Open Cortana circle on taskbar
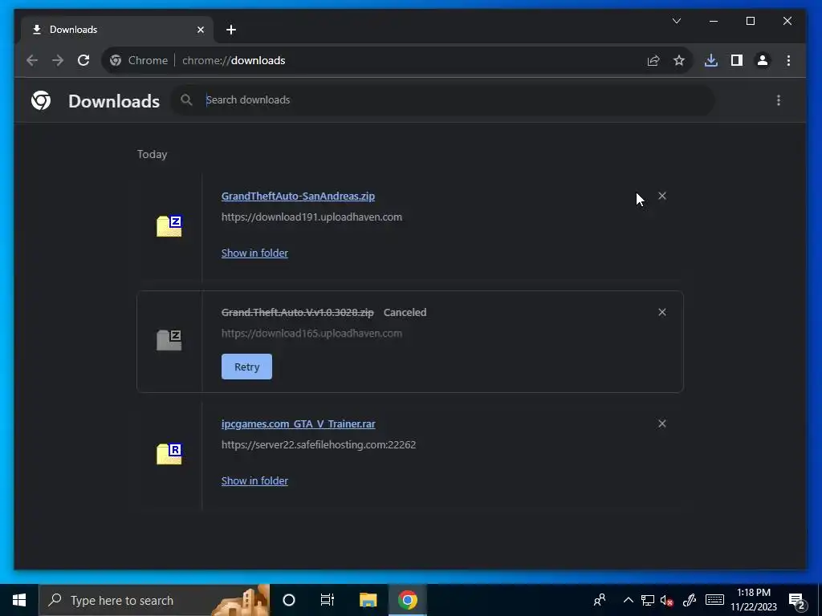The image size is (822, 616). 289,600
